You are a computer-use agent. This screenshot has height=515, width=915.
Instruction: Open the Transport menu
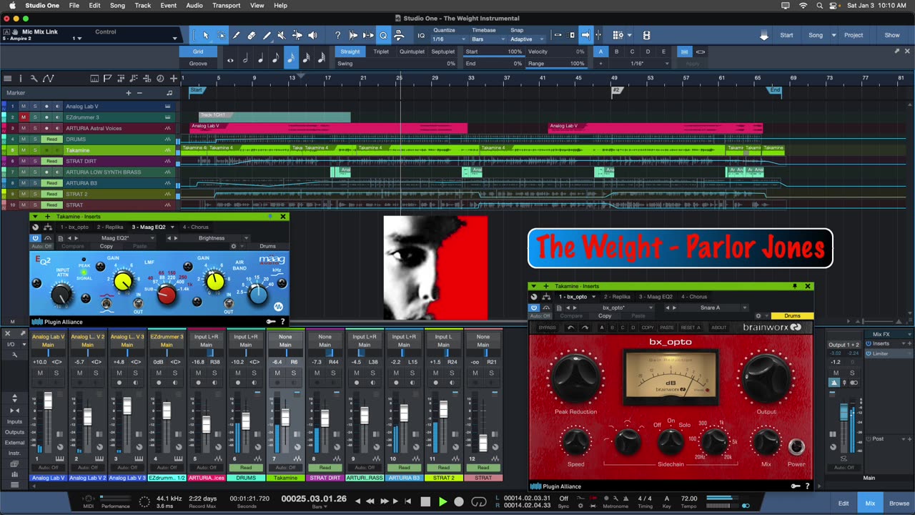pyautogui.click(x=226, y=6)
